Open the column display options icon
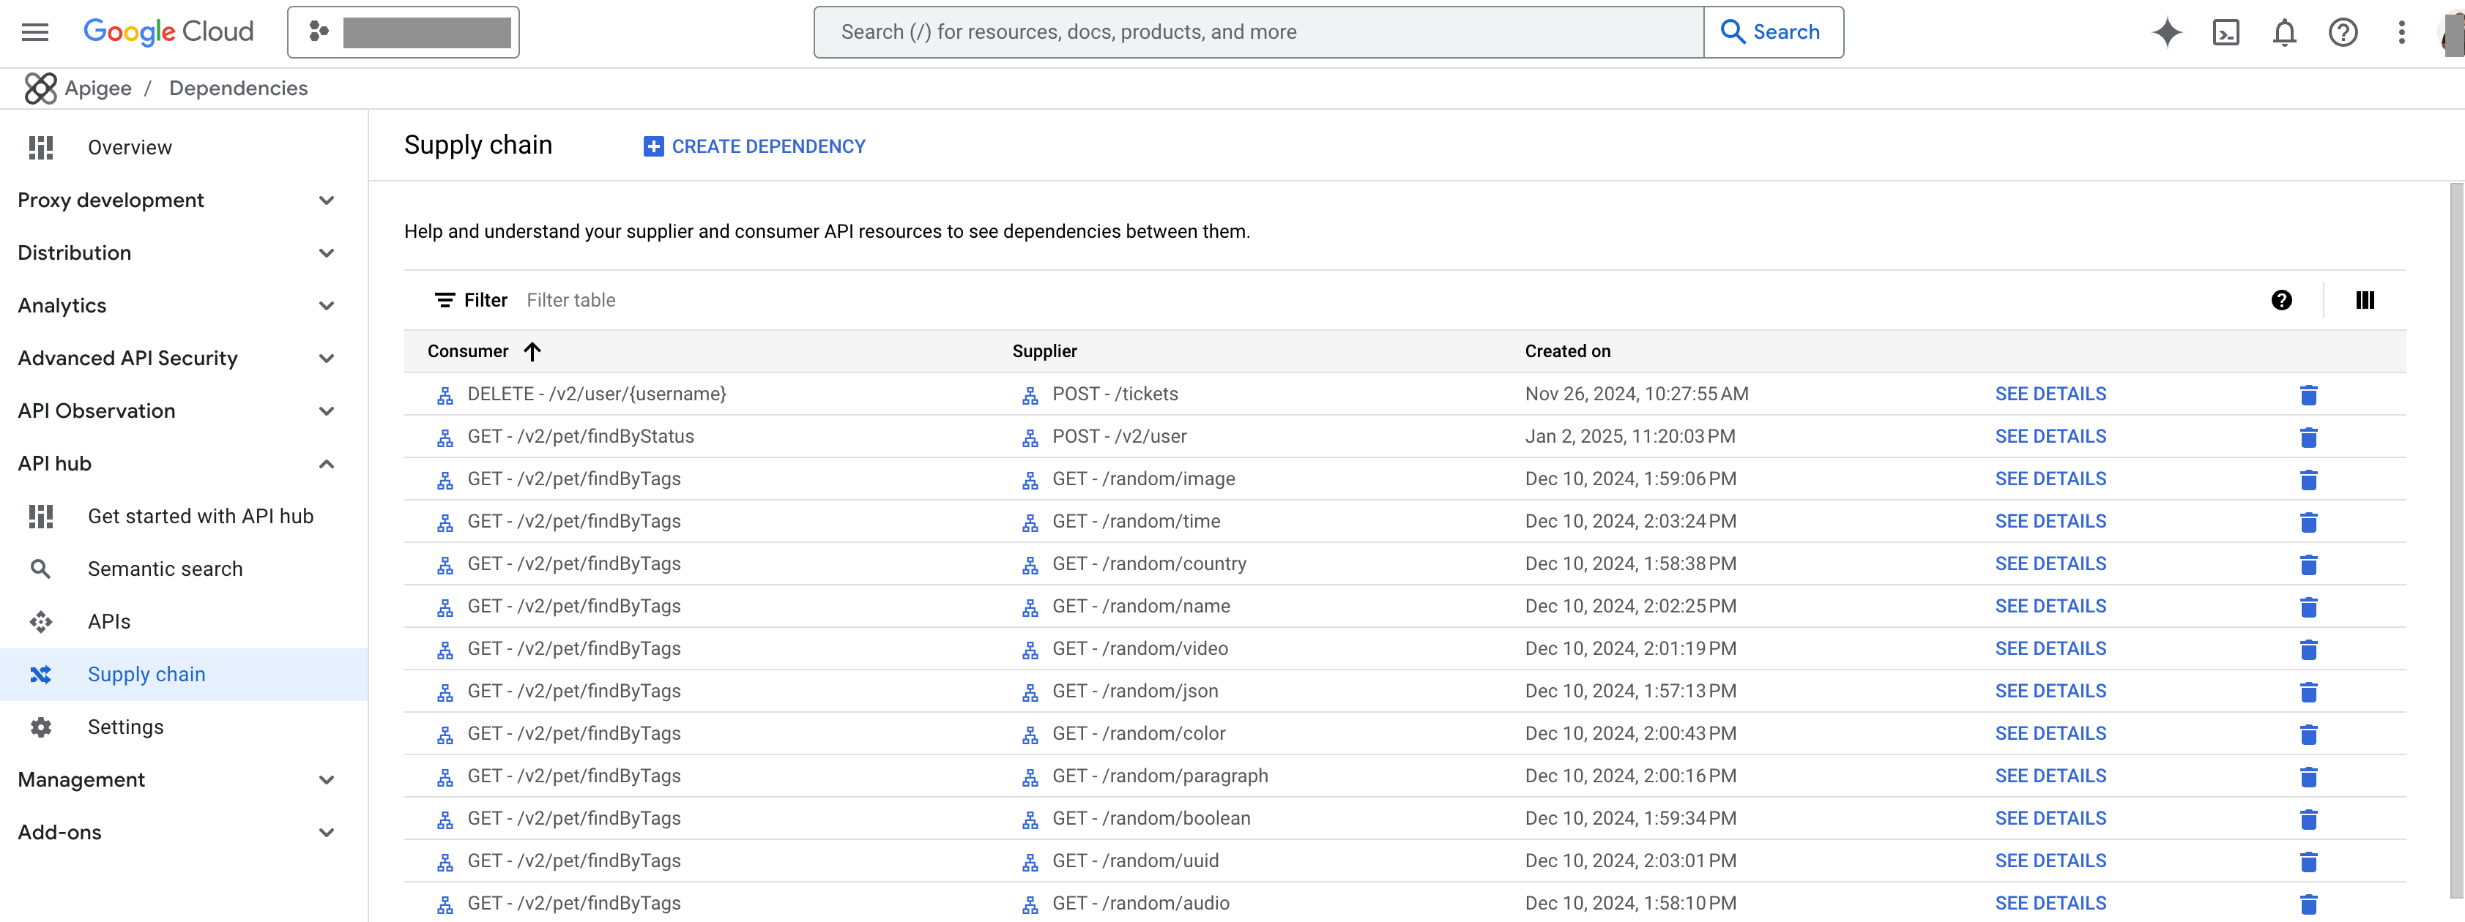This screenshot has height=922, width=2465. pos(2365,299)
